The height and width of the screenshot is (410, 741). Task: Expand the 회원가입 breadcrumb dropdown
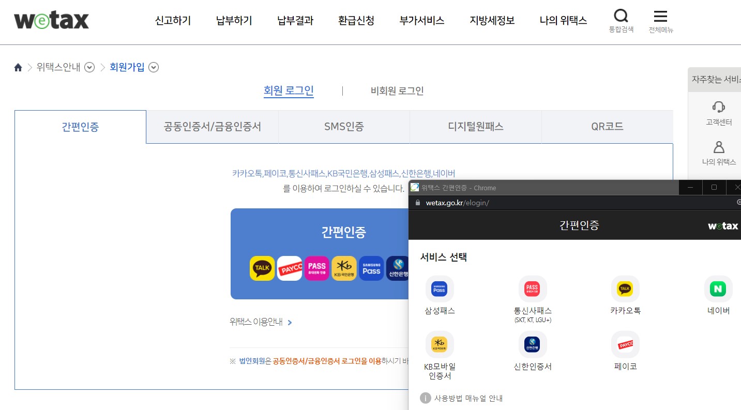pyautogui.click(x=154, y=67)
